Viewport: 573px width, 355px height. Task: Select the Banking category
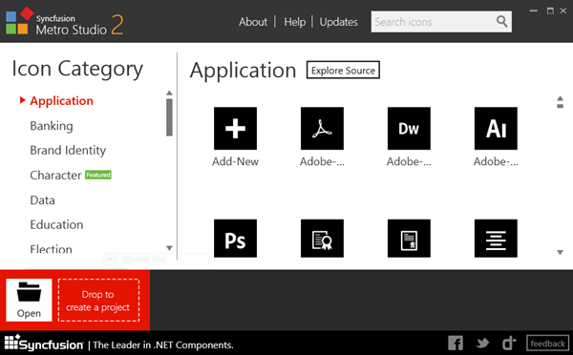click(52, 126)
